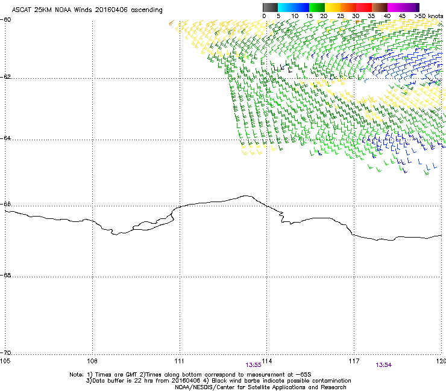Click the legend label '10'
Screen dimensions: 446x391
[295, 16]
